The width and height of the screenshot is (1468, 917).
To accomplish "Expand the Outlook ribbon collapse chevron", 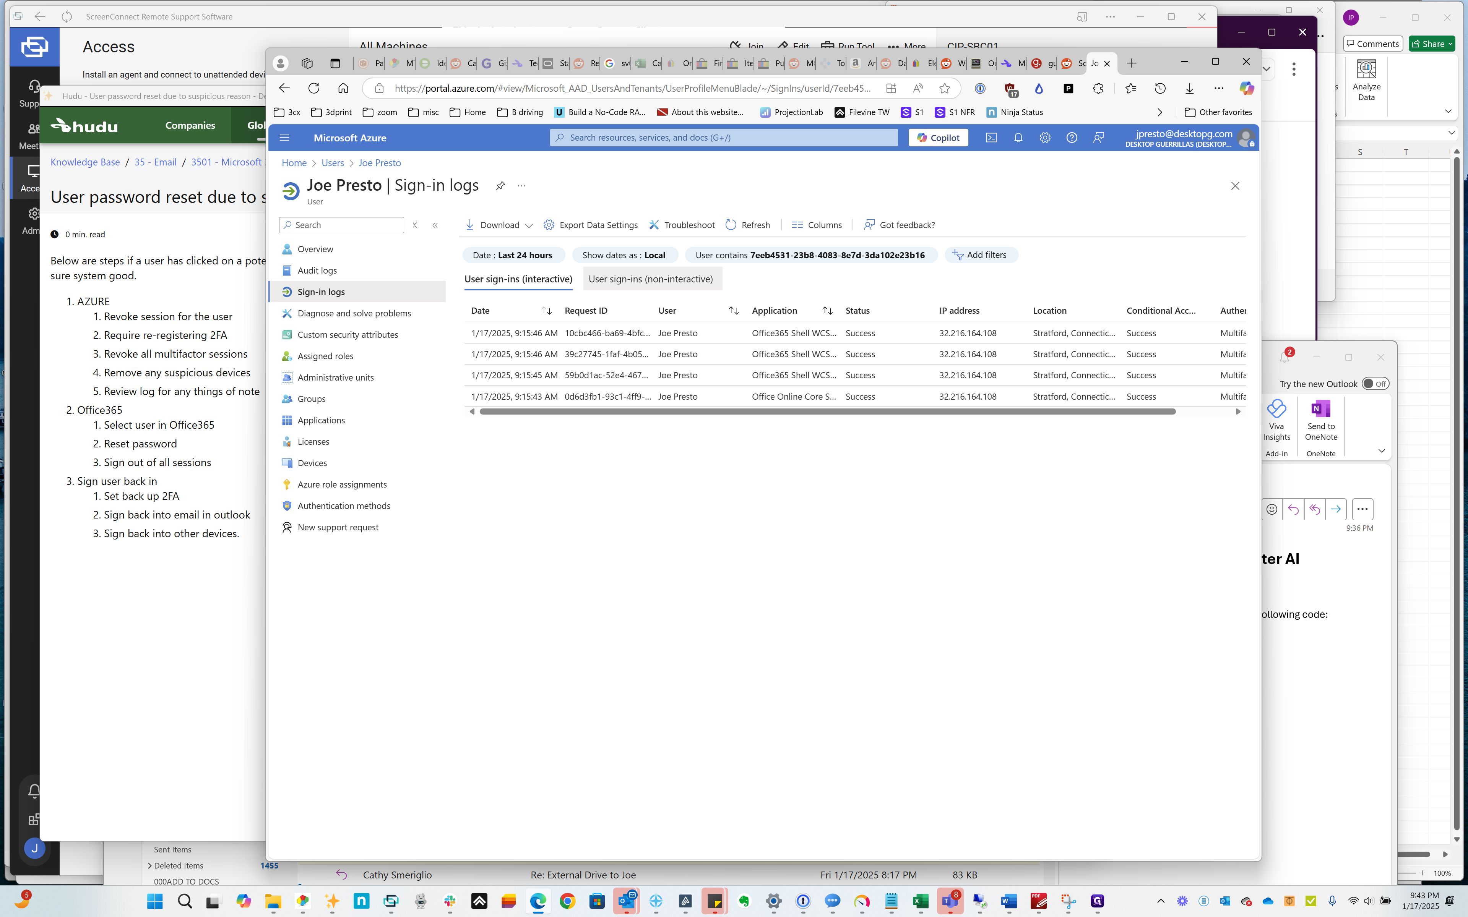I will point(1381,450).
